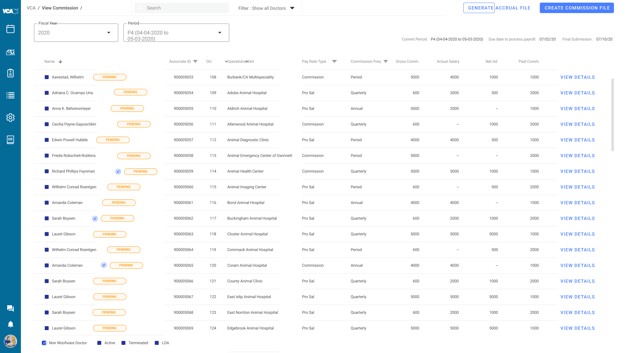Sort by Name arrow icon
This screenshot has width=627, height=353.
click(60, 61)
